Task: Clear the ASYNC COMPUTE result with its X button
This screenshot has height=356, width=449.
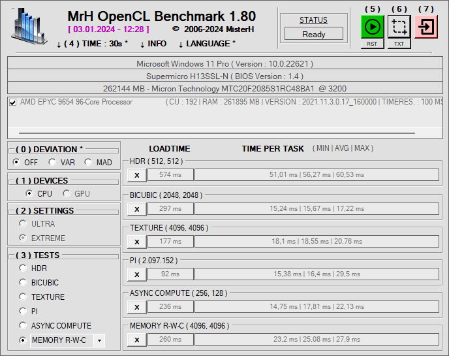Action: (137, 307)
